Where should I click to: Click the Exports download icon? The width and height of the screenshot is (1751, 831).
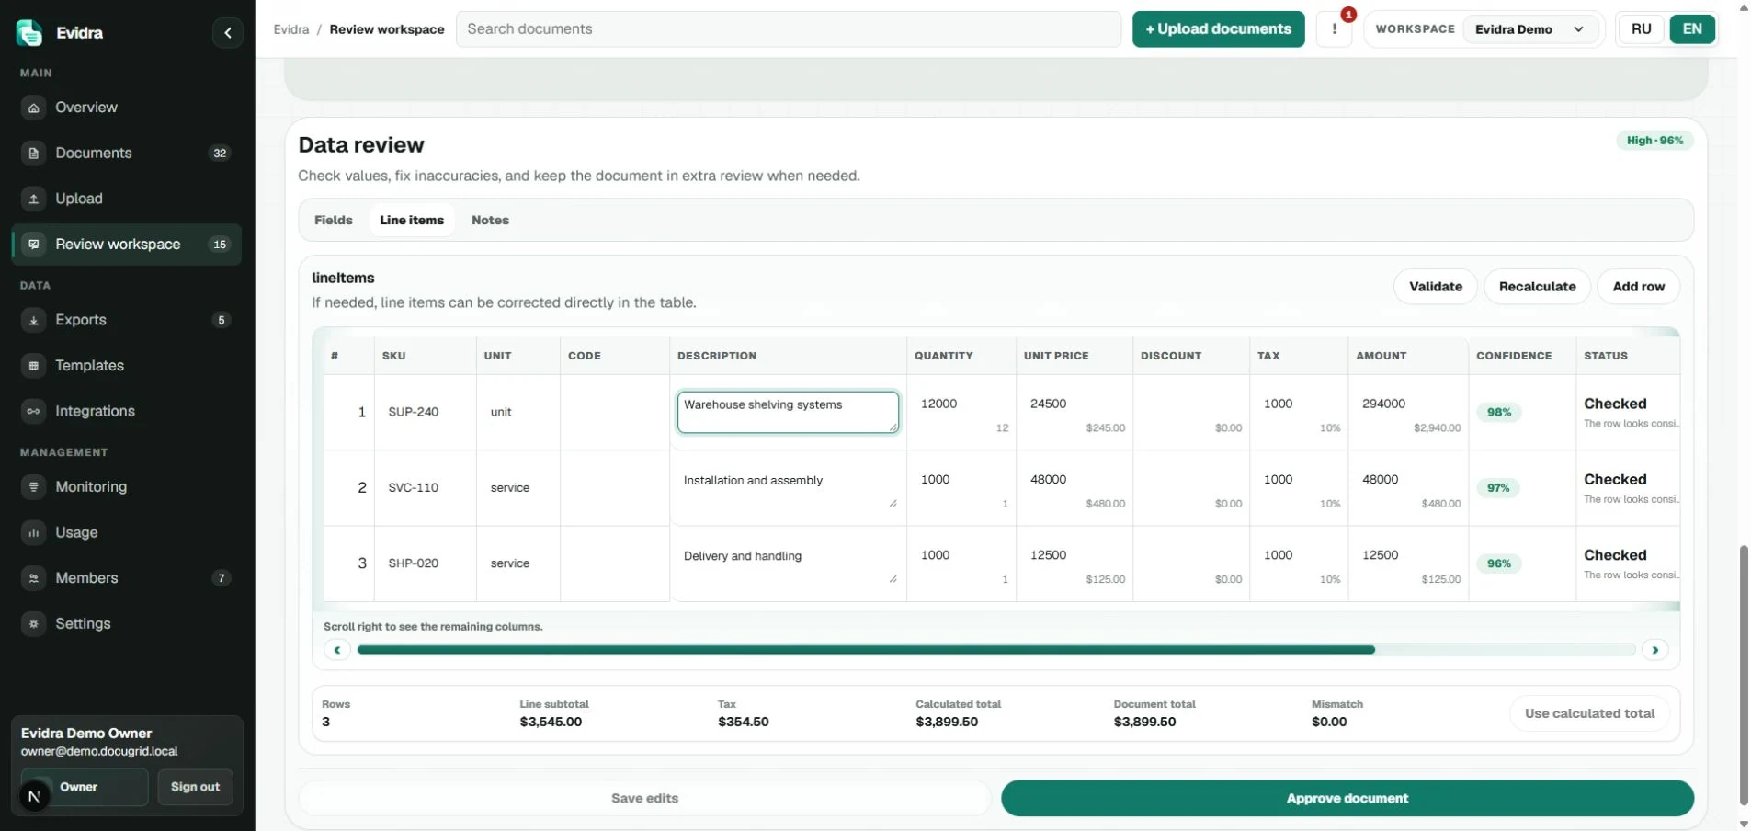point(34,320)
